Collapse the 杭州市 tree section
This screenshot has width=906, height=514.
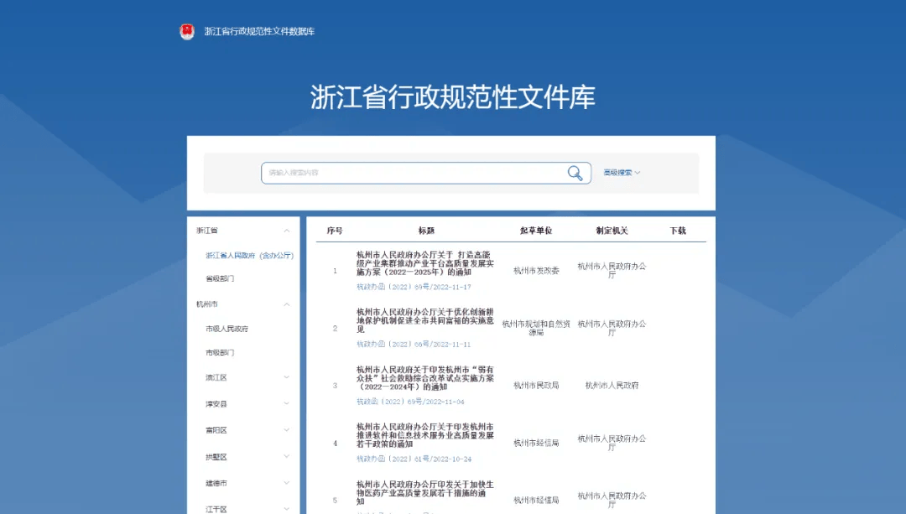coord(286,304)
